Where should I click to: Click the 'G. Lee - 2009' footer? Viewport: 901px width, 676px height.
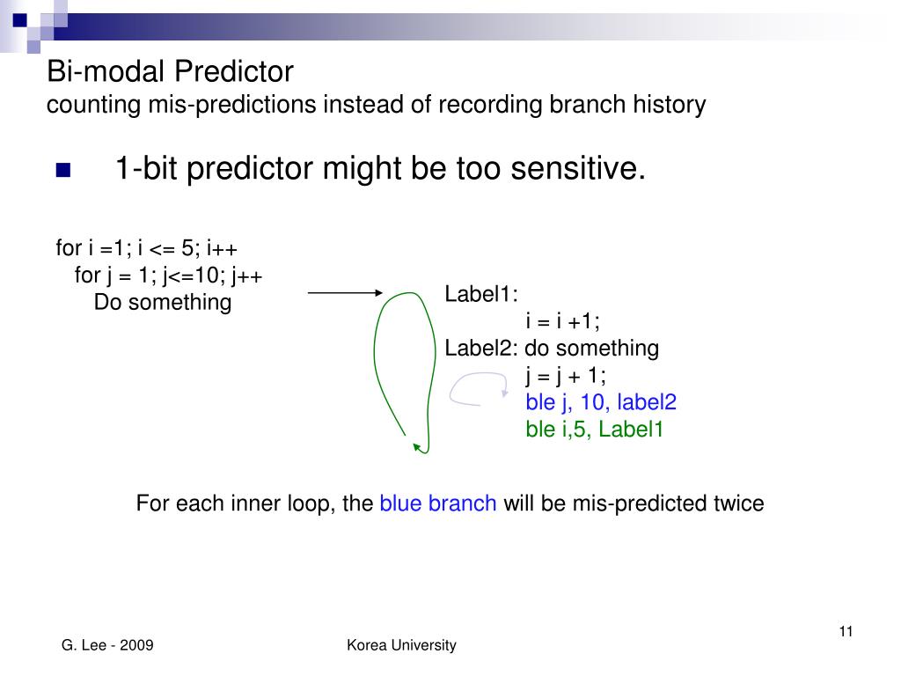point(107,645)
